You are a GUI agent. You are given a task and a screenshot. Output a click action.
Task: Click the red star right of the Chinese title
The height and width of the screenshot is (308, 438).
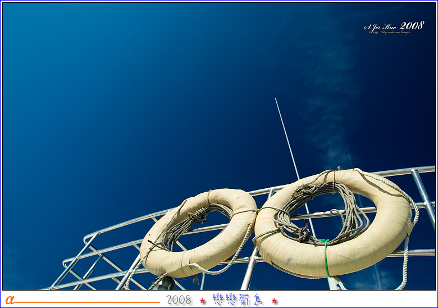[x=275, y=301]
